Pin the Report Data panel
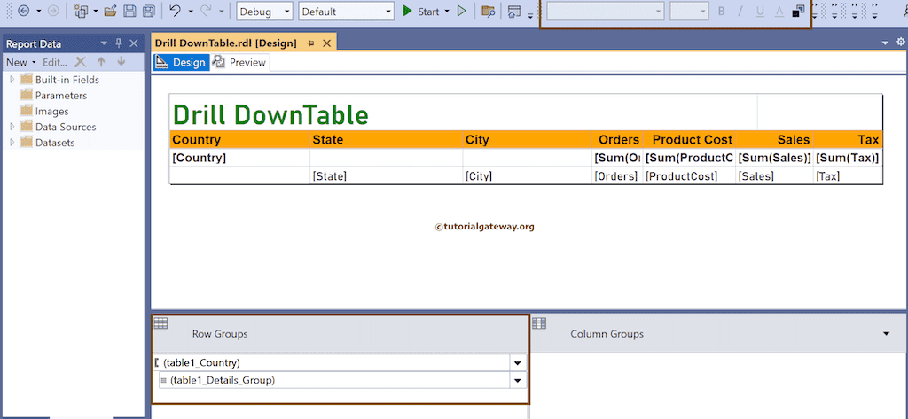Viewport: 908px width, 419px height. tap(119, 43)
